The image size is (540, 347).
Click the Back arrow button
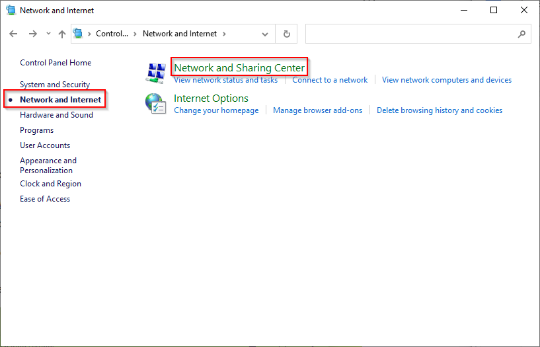13,34
